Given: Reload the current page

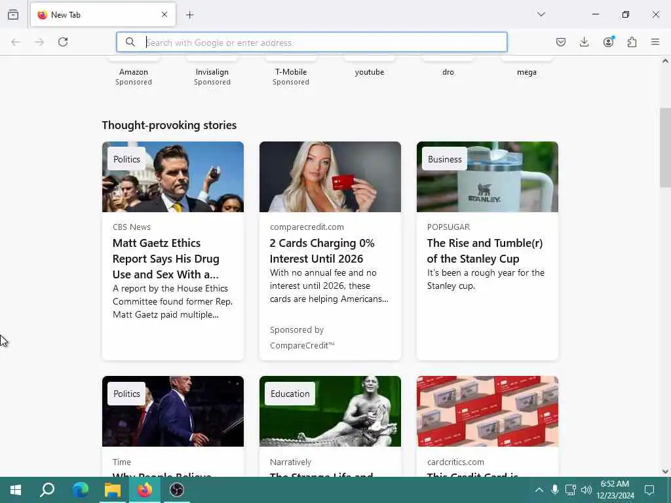Looking at the screenshot, I should click(x=63, y=42).
